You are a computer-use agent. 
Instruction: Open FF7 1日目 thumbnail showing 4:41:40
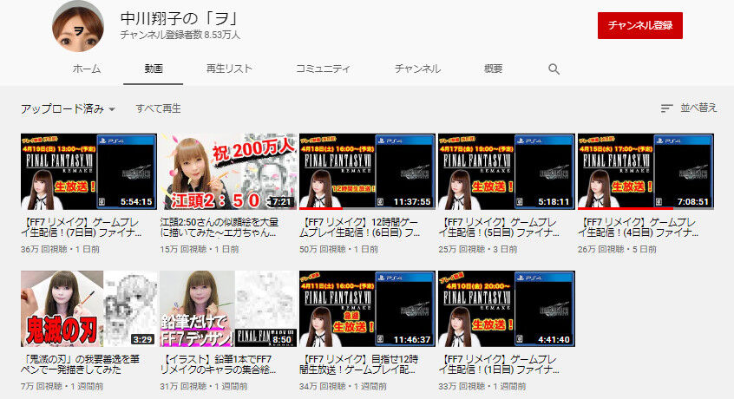click(506, 309)
